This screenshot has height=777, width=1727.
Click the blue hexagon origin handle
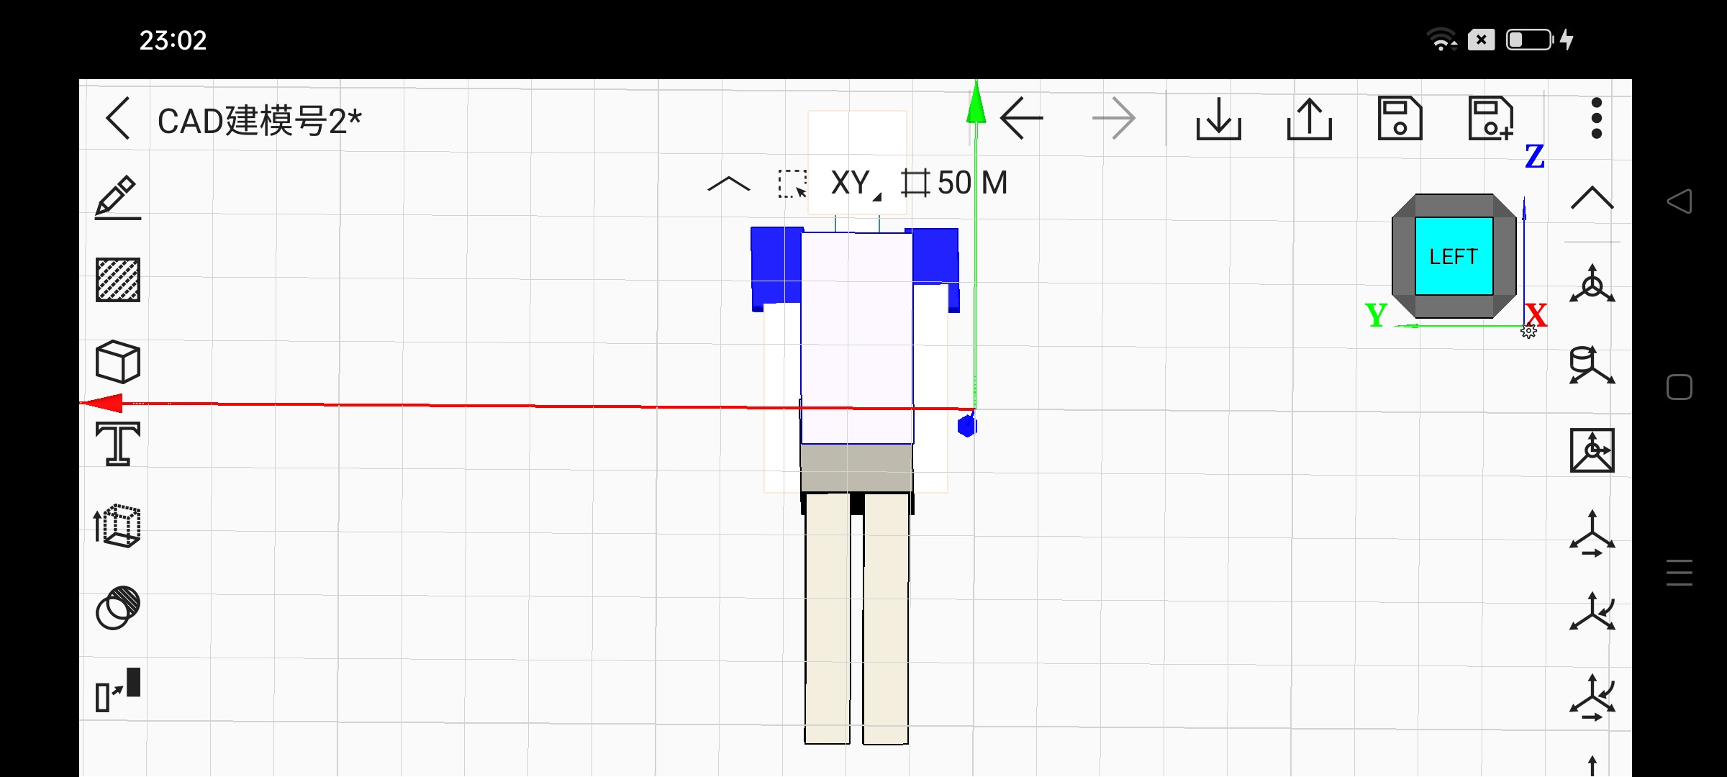coord(967,426)
